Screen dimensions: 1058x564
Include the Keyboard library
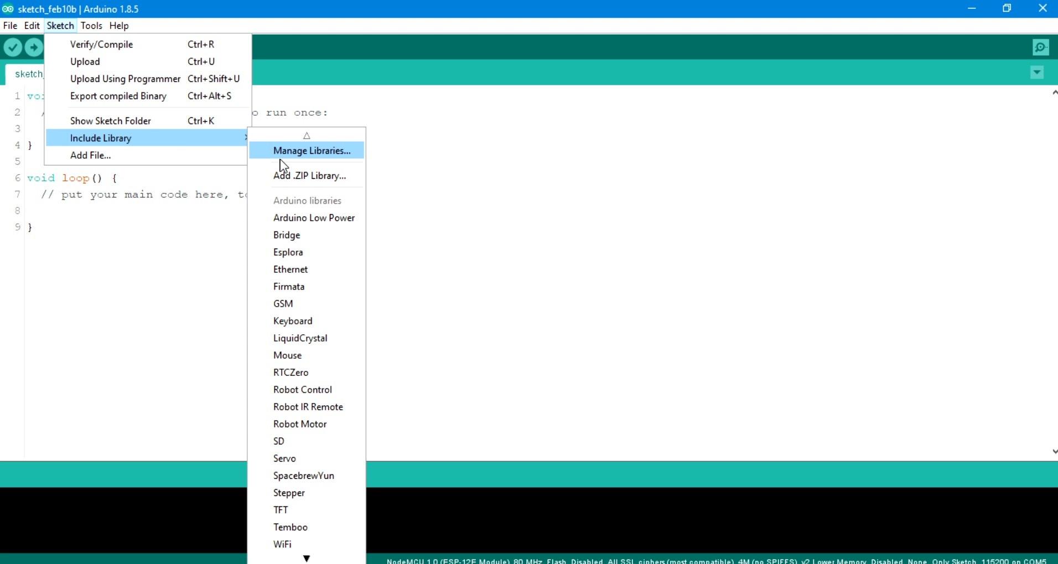pos(307,320)
